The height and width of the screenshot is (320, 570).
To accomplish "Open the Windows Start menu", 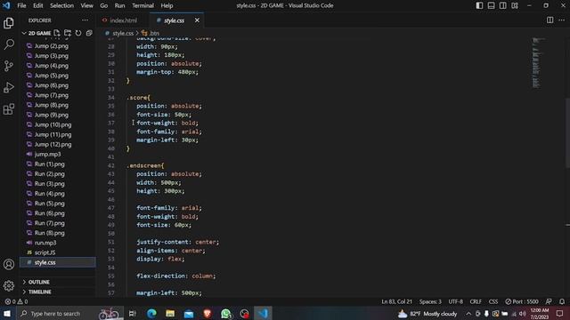I will 7,314.
